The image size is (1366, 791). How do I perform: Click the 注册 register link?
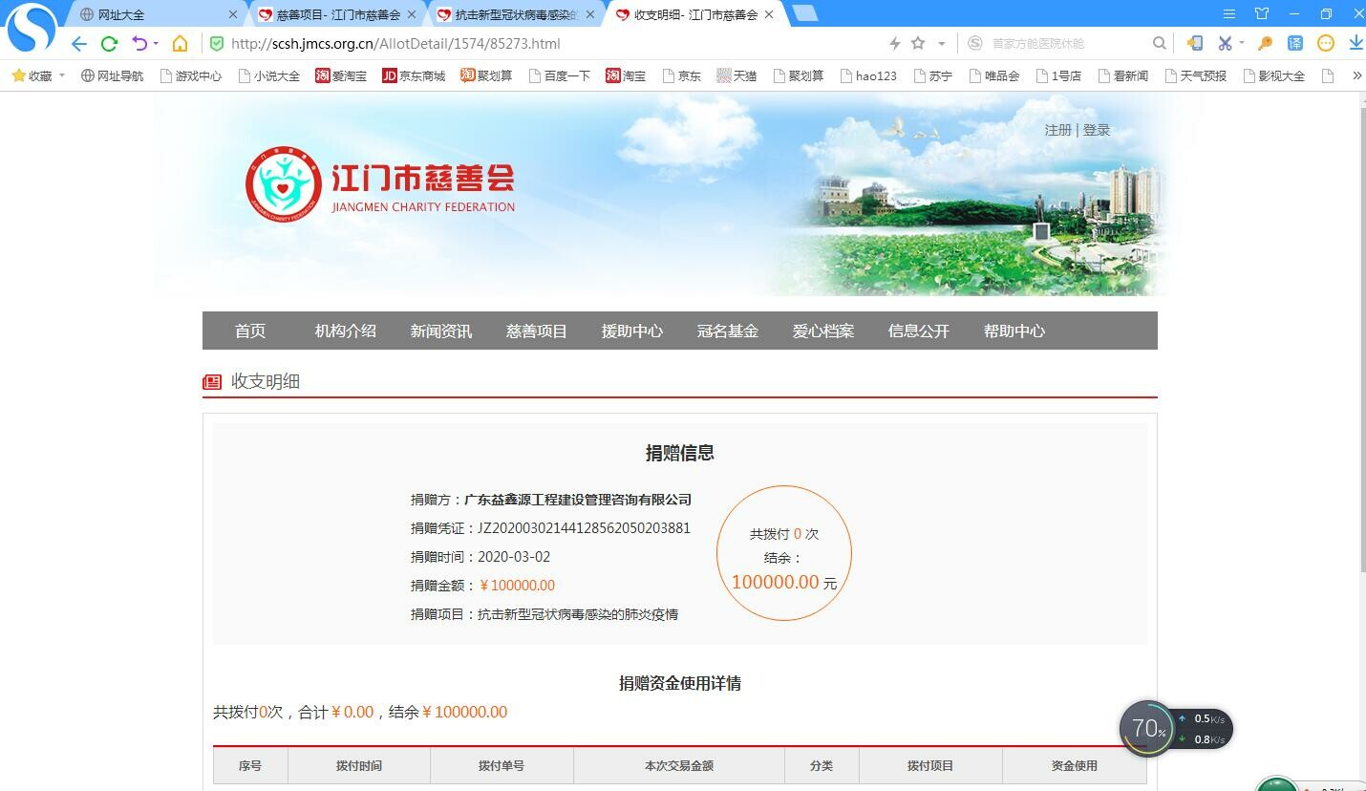coord(1057,130)
